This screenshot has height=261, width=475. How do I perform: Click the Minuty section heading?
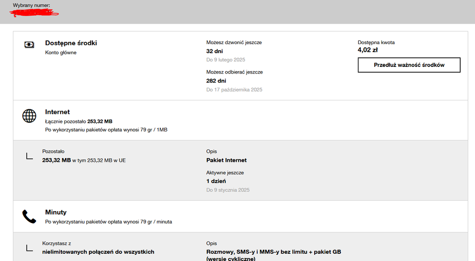coord(56,212)
